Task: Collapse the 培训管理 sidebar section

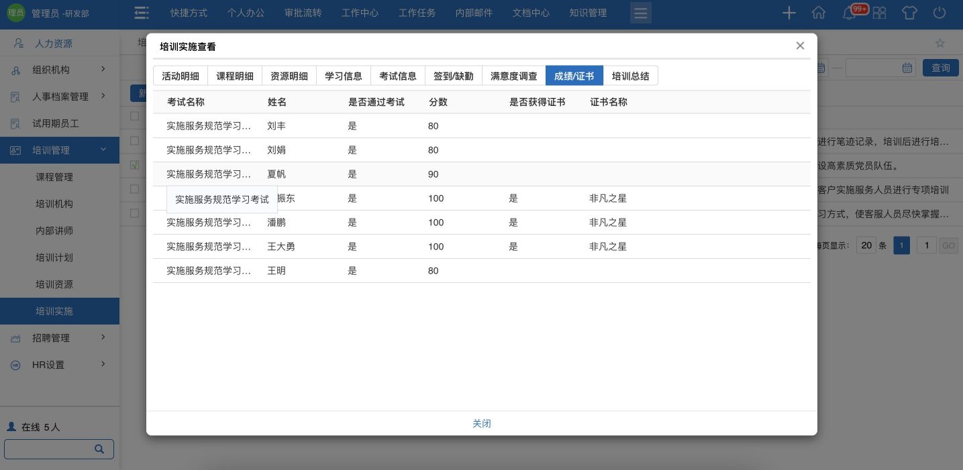Action: coord(60,150)
